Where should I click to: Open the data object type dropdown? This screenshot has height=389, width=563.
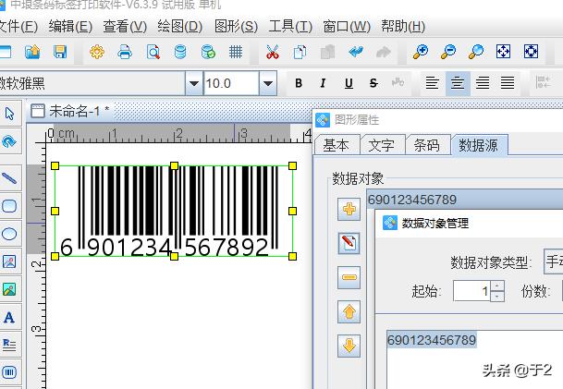click(553, 261)
